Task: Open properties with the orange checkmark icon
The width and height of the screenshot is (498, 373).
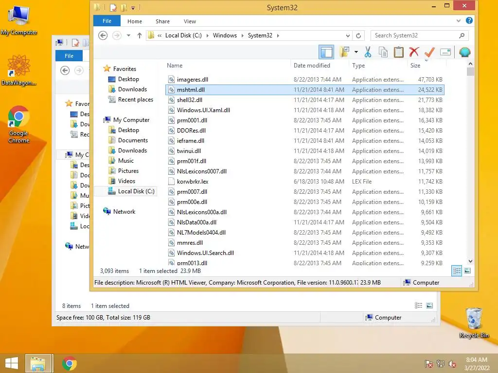Action: 429,52
